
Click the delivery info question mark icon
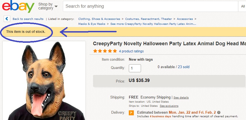tap(219, 113)
